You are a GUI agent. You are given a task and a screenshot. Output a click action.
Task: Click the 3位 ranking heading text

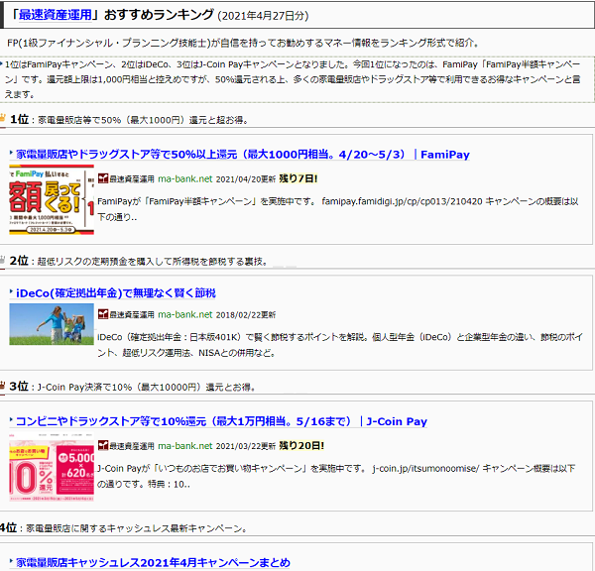tap(19, 387)
